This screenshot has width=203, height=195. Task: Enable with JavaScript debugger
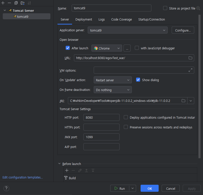point(137,48)
